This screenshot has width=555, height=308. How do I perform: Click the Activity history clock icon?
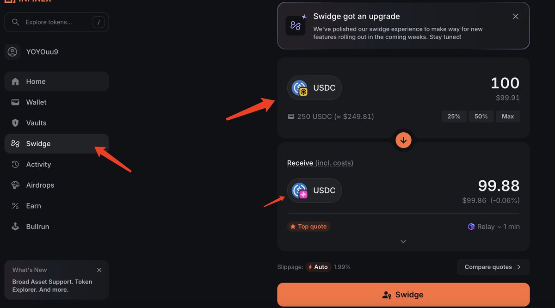coord(15,164)
